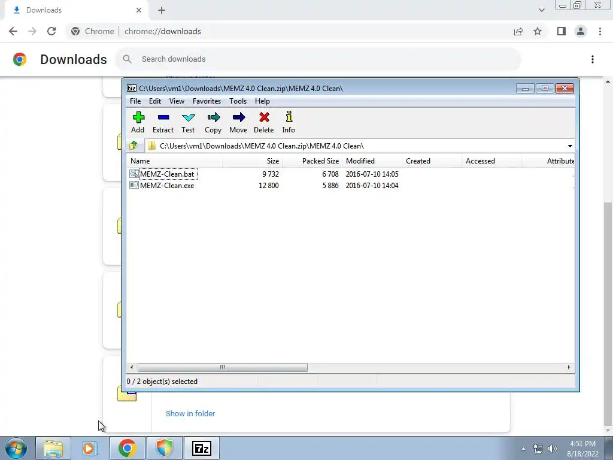Select the MEMZ-Clean.exe file name
This screenshot has height=460, width=613.
[x=167, y=186]
